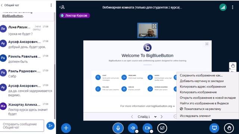Make presentation fullscreen
This screenshot has height=134, width=239.
click(207, 44)
